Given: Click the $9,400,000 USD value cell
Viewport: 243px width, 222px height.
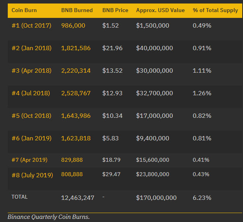Looking at the screenshot, I should [153, 138].
